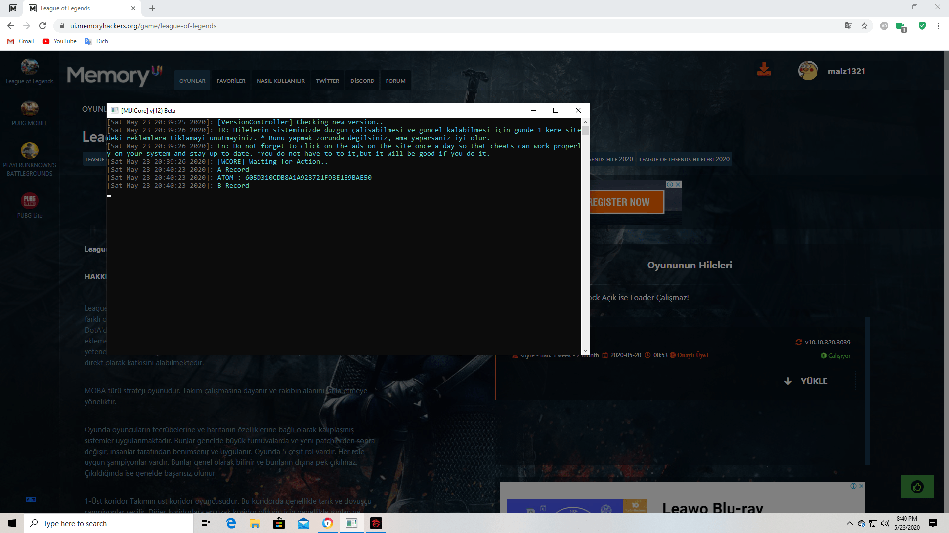Open the Chrome three-dot menu
The width and height of the screenshot is (949, 533).
(938, 26)
